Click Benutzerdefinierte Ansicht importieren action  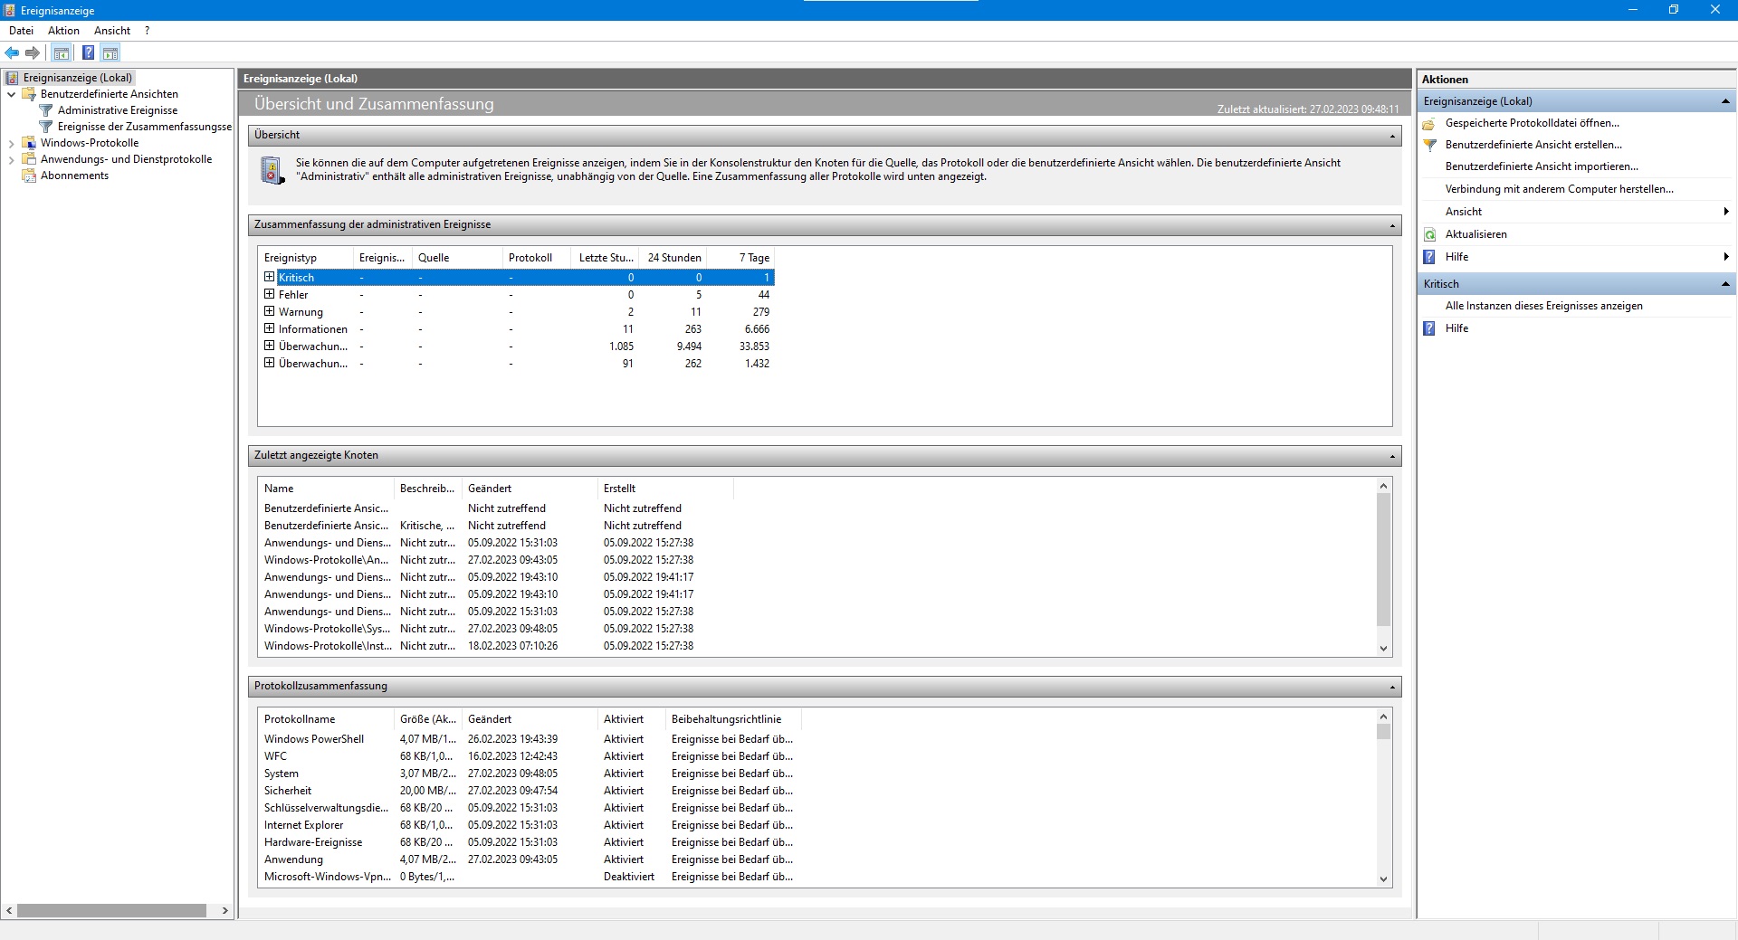(1542, 166)
